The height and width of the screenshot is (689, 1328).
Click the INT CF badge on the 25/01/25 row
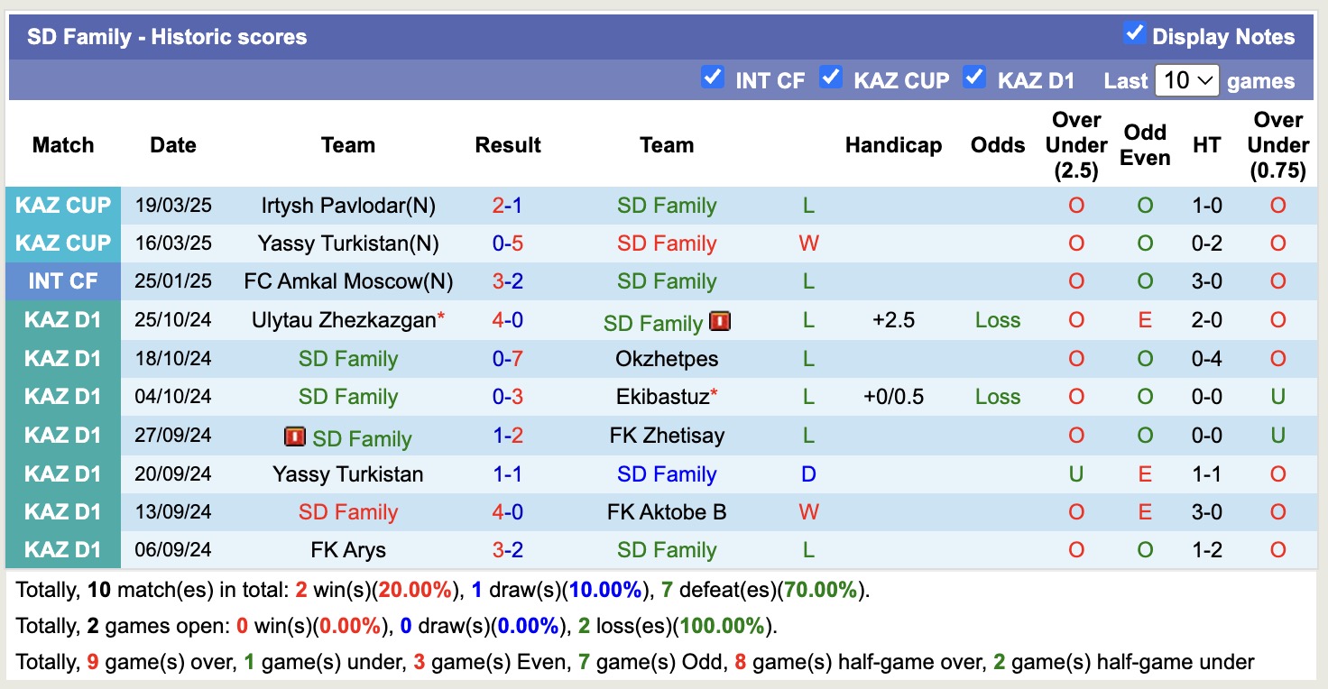coord(63,280)
